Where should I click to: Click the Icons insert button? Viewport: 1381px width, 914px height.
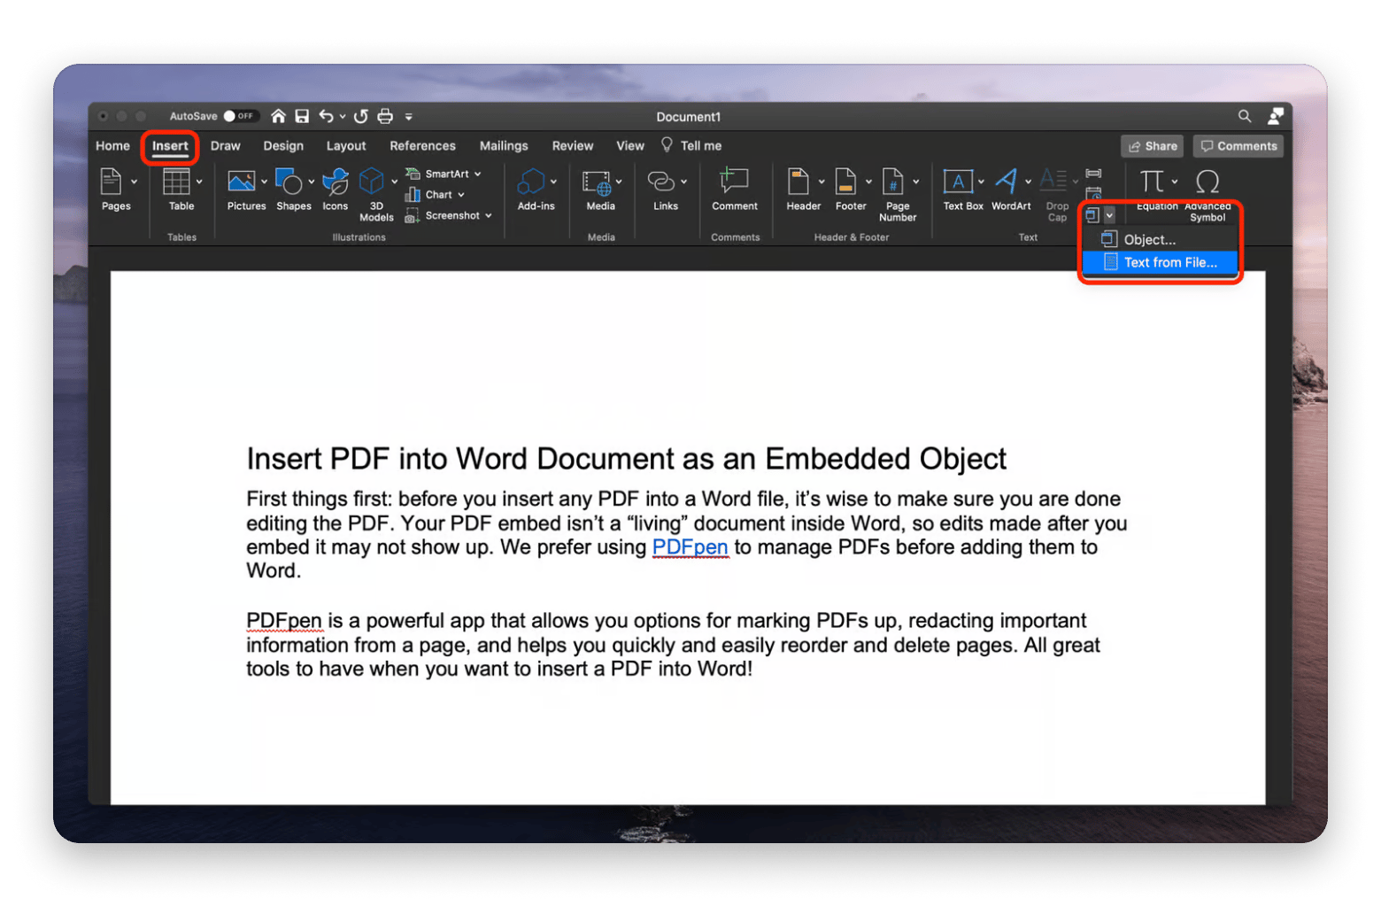pyautogui.click(x=335, y=189)
